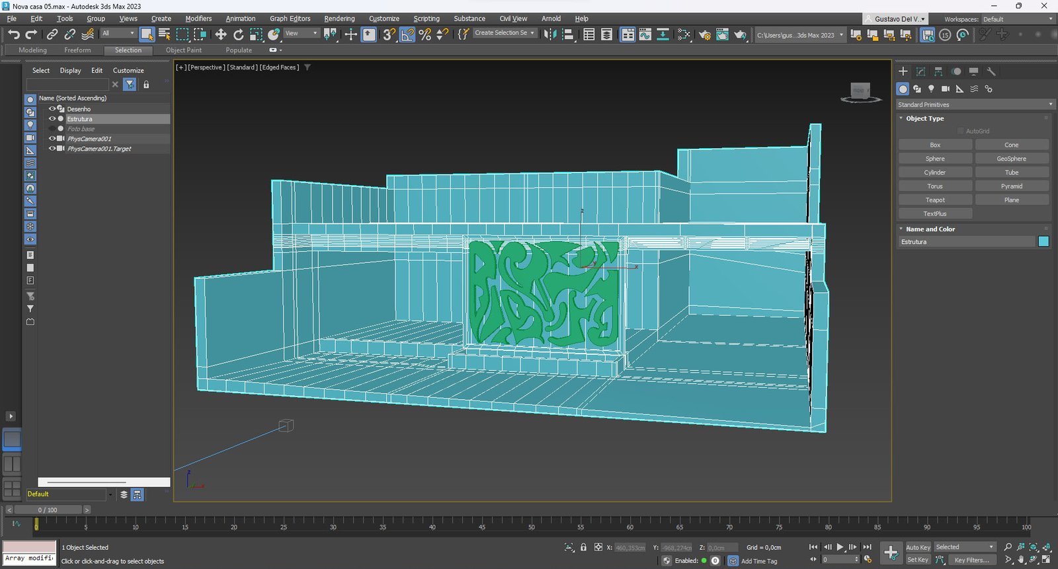This screenshot has width=1058, height=569.
Task: Open reference coordinate View dropdown
Action: pos(302,33)
